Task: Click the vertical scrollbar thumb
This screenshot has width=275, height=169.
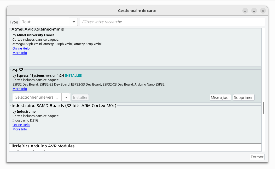Action: click(x=264, y=108)
